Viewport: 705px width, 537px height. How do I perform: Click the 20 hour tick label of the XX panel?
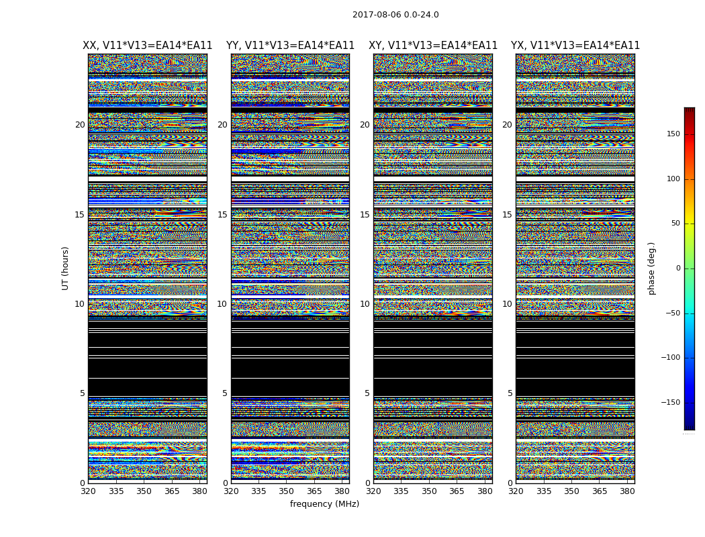pyautogui.click(x=80, y=125)
